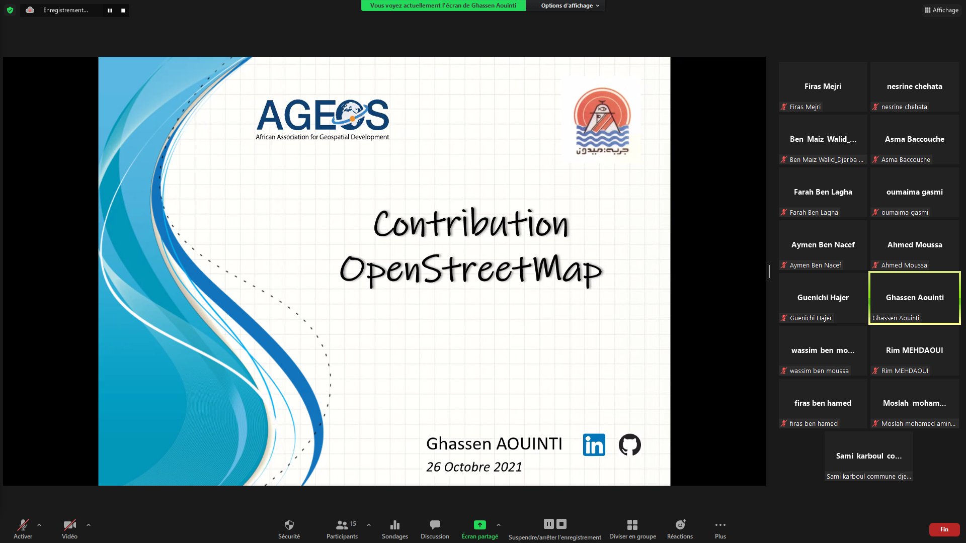Open the Discussion chat panel

(x=435, y=529)
